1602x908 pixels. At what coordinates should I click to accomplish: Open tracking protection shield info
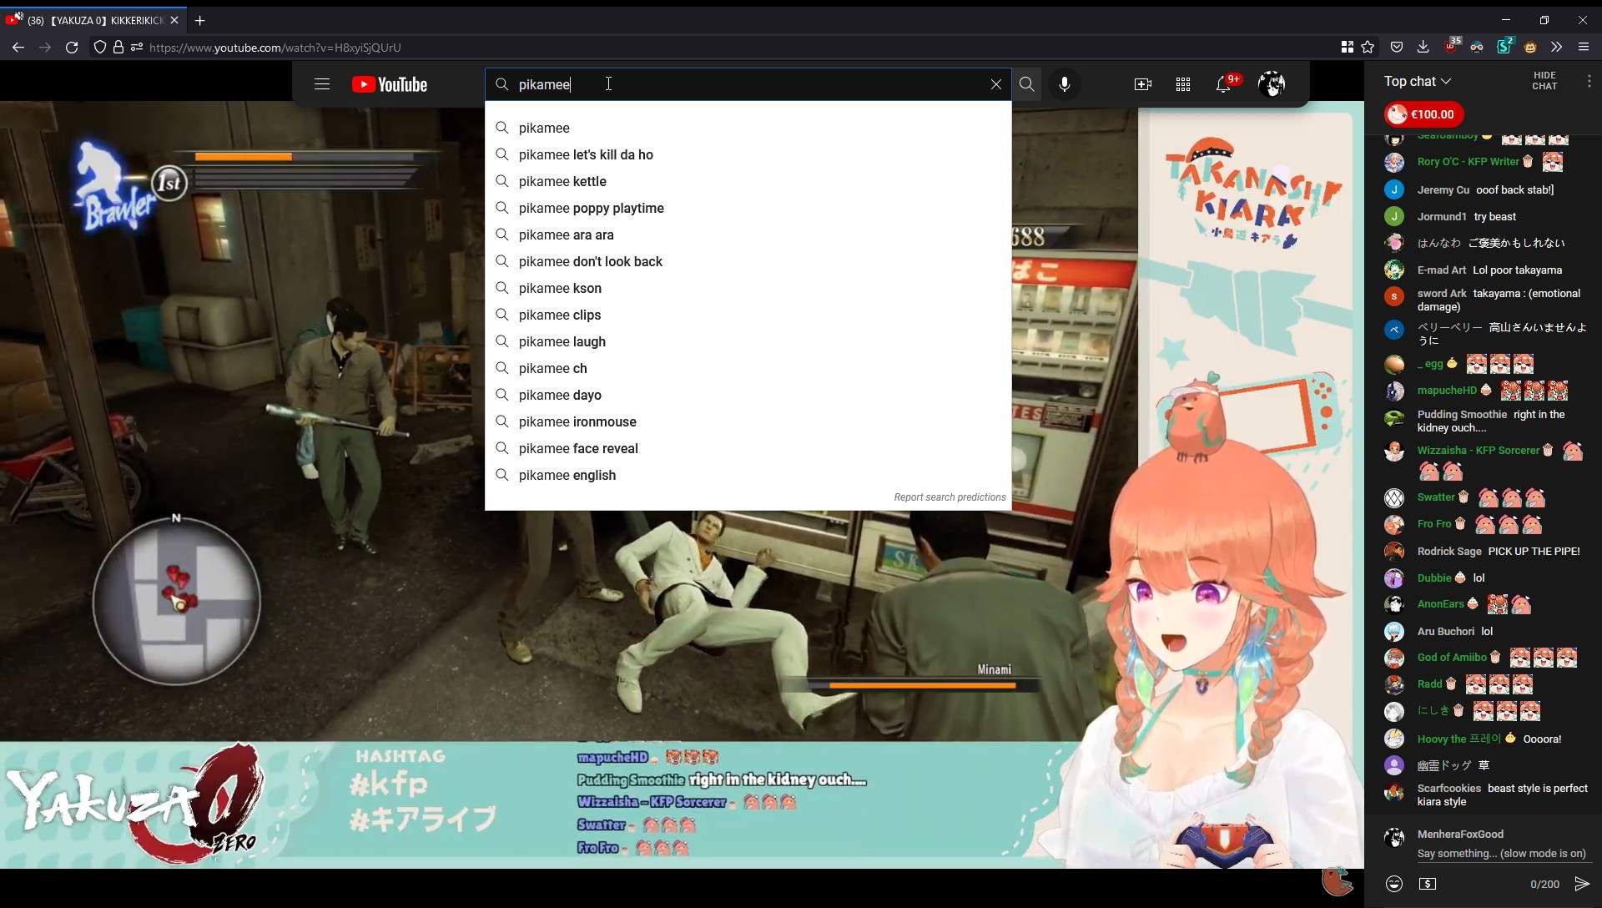tap(100, 48)
